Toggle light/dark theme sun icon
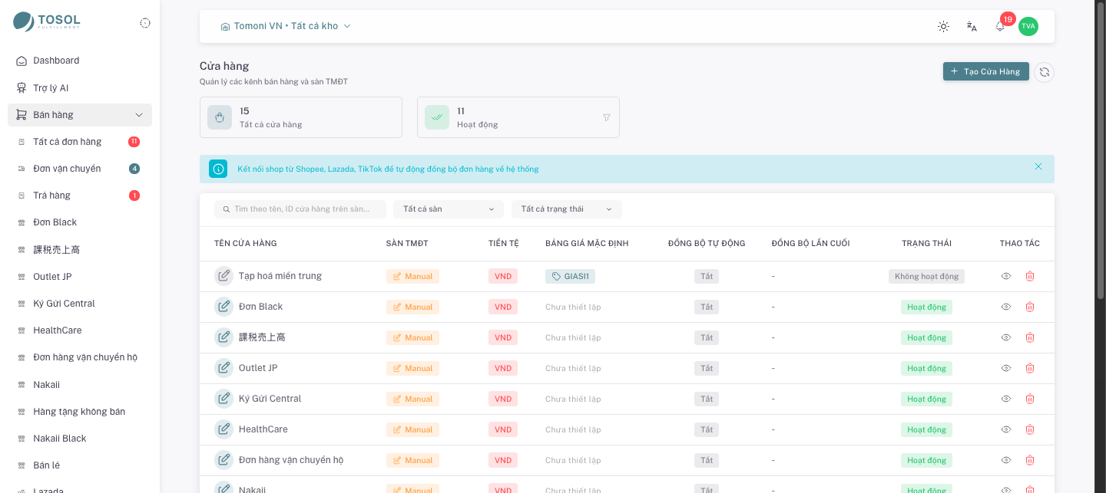Viewport: 1106px width, 493px height. 943,26
